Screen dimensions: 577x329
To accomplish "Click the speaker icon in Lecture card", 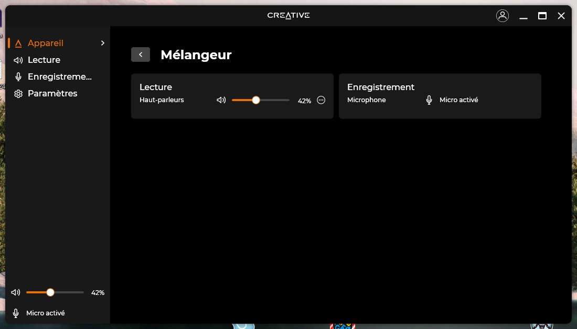I will point(221,100).
